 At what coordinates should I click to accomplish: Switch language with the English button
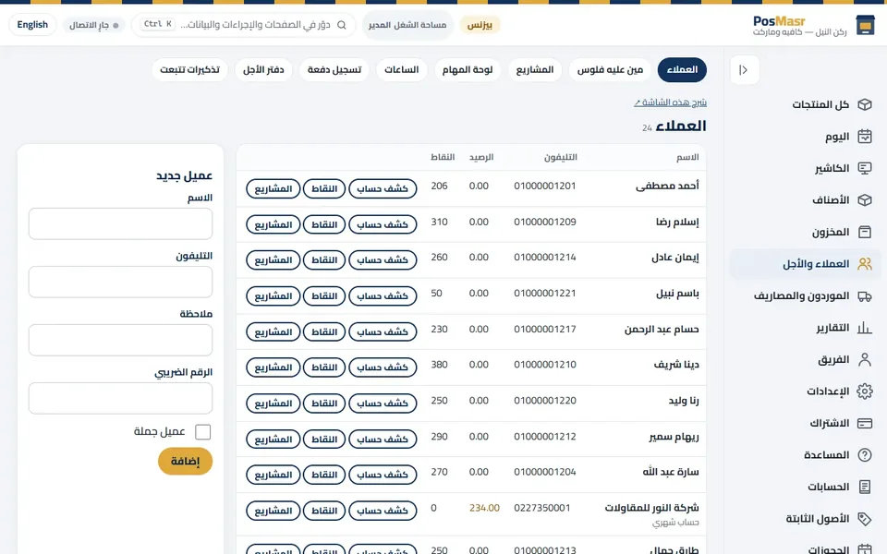pyautogui.click(x=32, y=25)
